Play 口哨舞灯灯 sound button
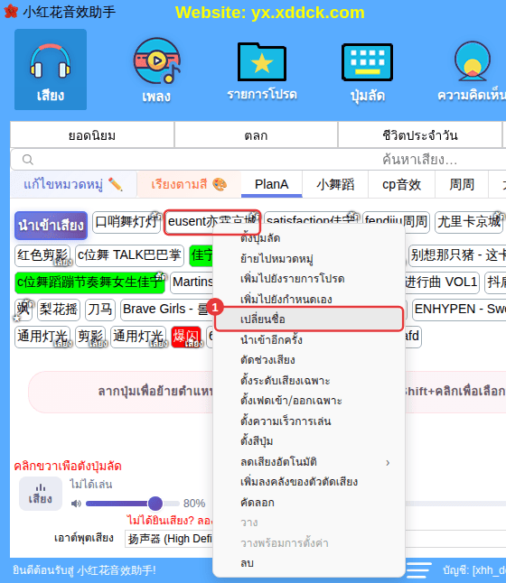 (x=126, y=222)
